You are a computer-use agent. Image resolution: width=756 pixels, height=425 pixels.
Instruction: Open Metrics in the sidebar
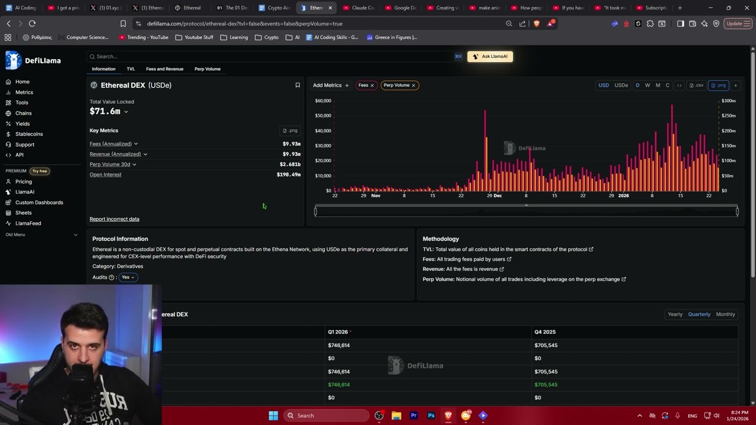point(24,92)
